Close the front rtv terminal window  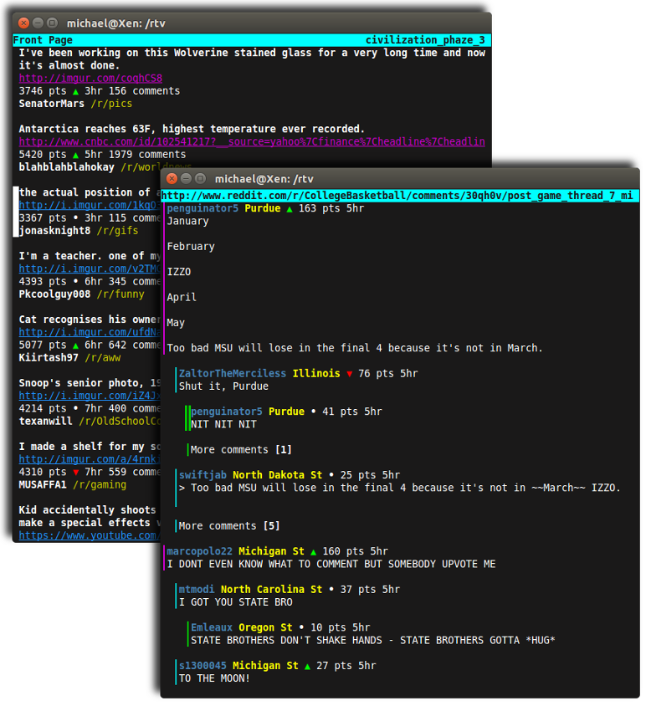click(172, 179)
